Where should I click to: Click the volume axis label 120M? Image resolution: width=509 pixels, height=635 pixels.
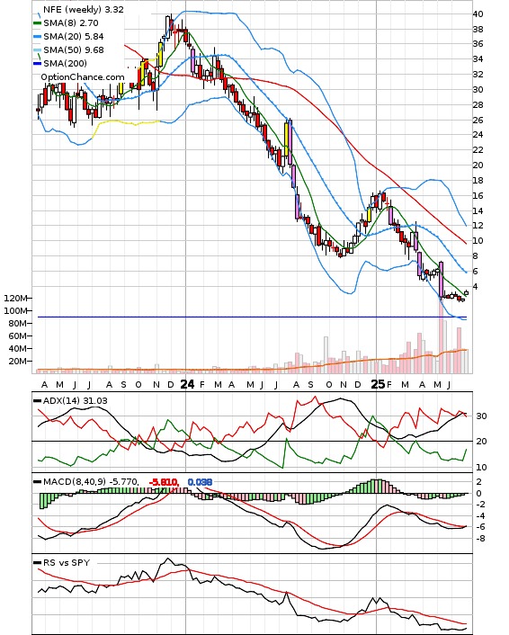pos(15,299)
